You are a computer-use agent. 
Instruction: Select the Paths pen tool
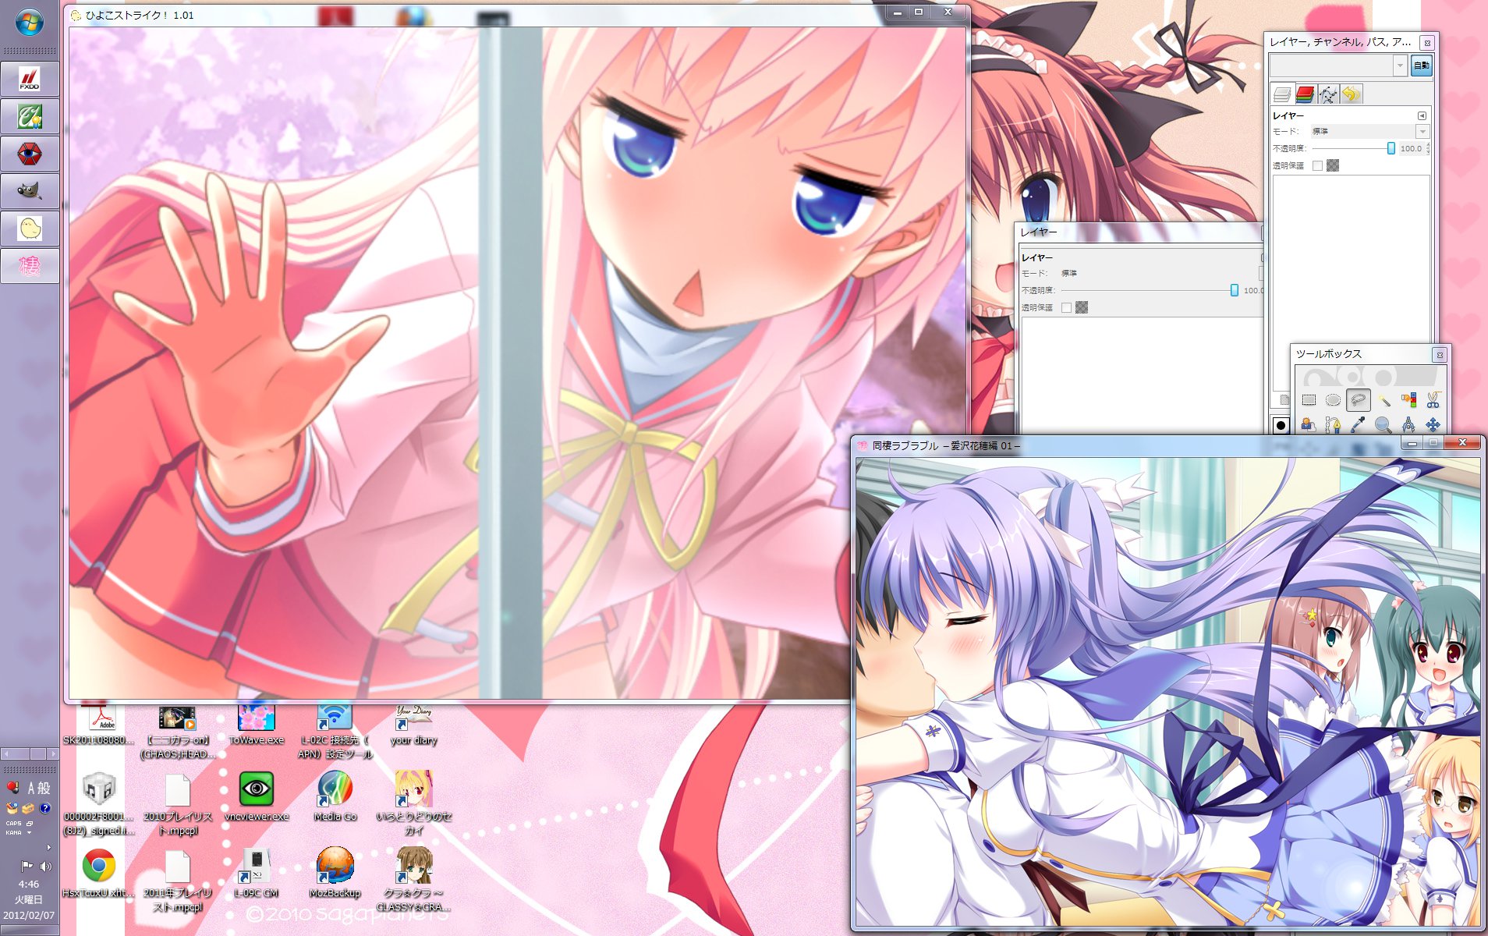click(x=1334, y=425)
